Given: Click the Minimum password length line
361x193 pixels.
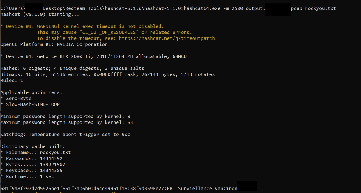Looking at the screenshot, I should (65, 117).
